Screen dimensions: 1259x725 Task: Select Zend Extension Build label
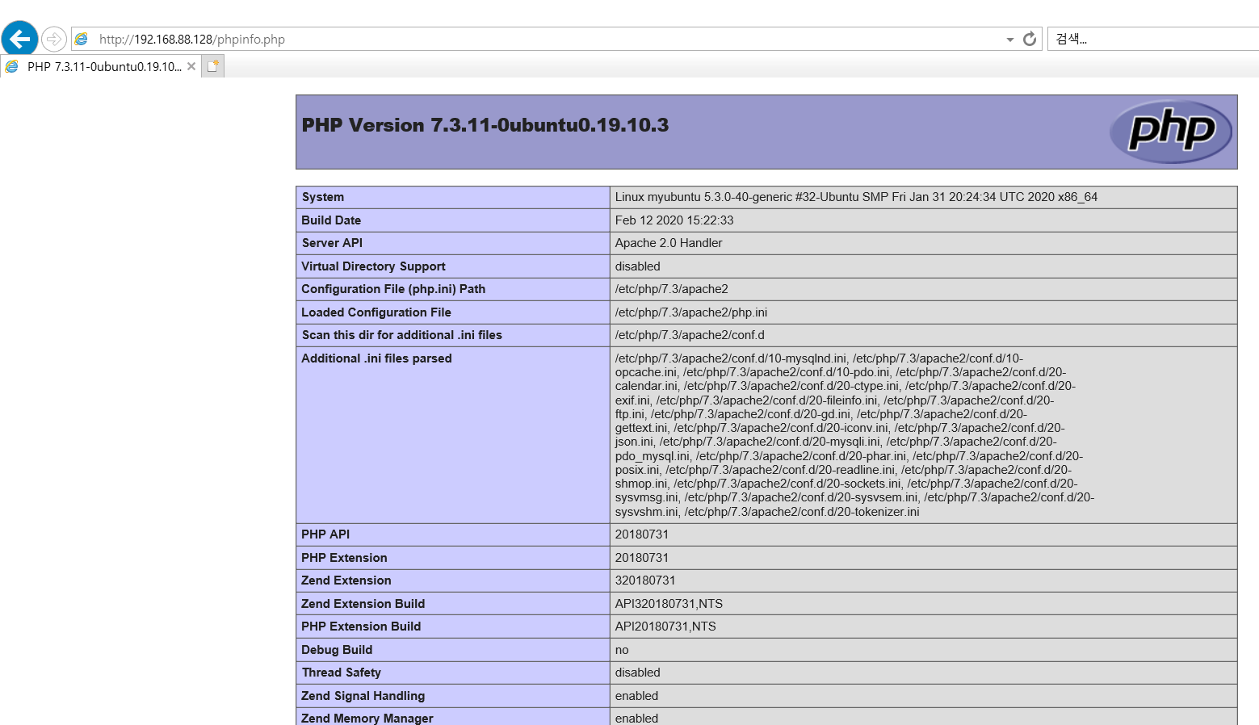tap(363, 604)
